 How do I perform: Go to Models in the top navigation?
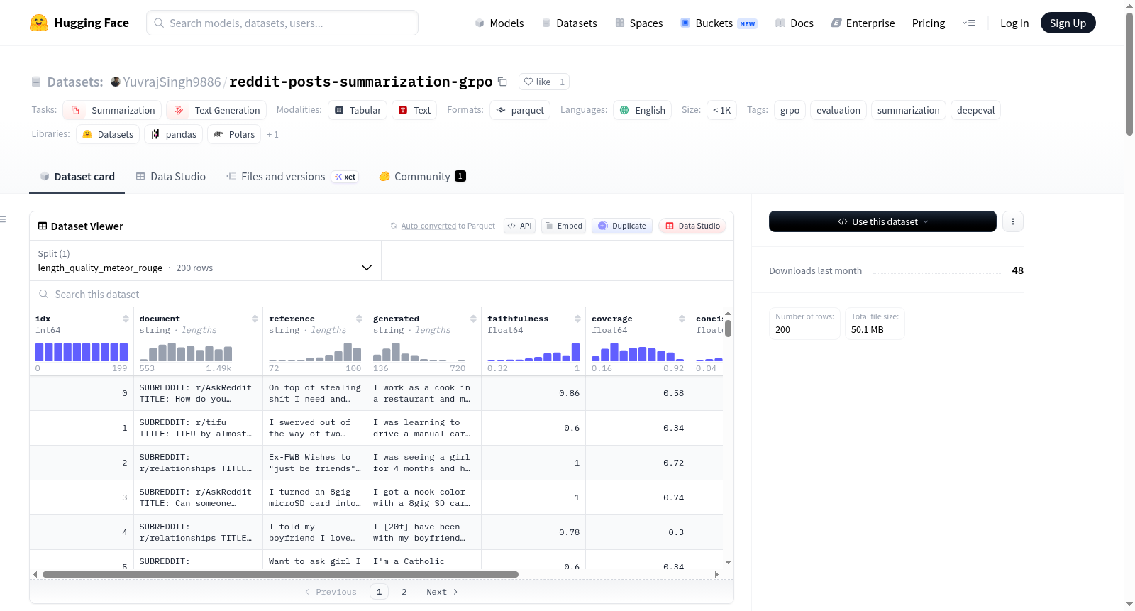click(499, 23)
